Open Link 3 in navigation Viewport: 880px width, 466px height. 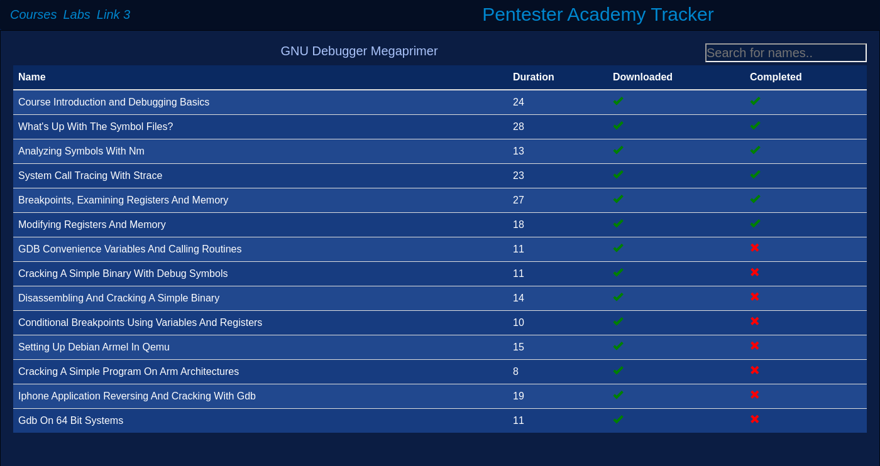pos(114,14)
